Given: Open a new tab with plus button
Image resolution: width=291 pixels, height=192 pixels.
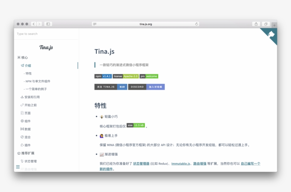Looking at the screenshot, I should (x=274, y=25).
